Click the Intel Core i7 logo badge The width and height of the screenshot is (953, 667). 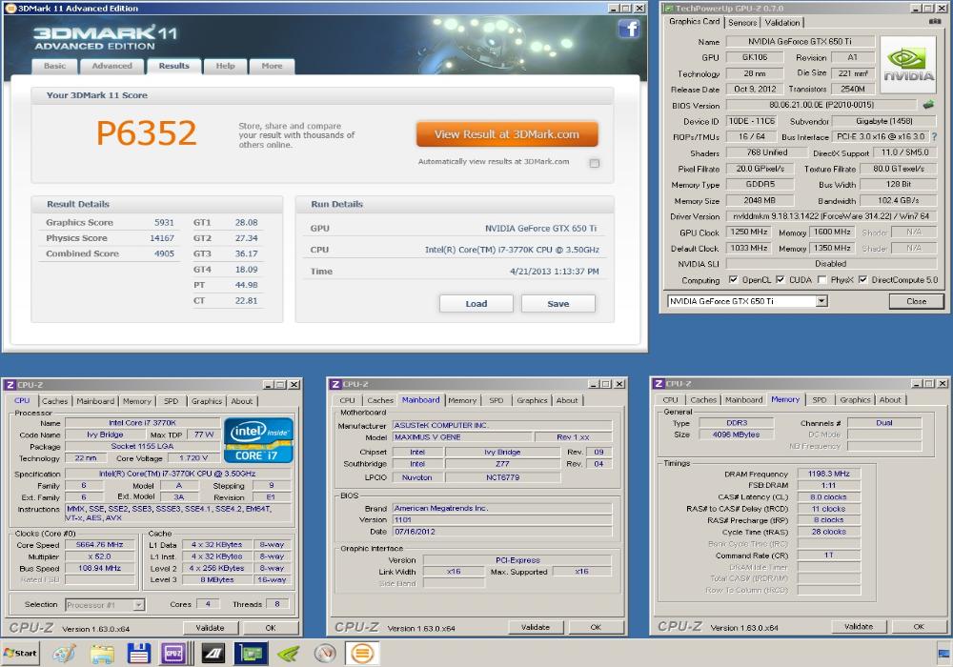[259, 440]
